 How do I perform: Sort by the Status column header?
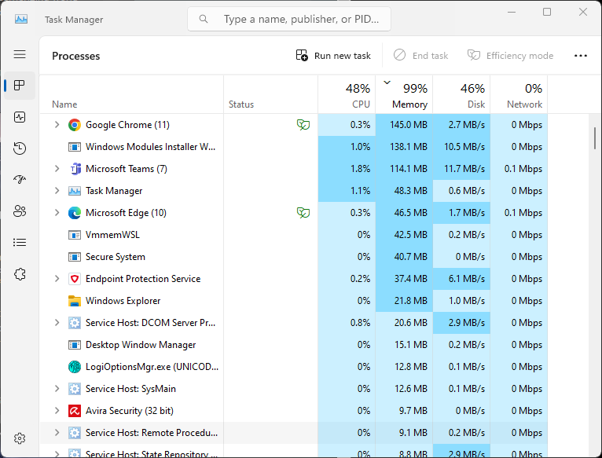[270, 95]
